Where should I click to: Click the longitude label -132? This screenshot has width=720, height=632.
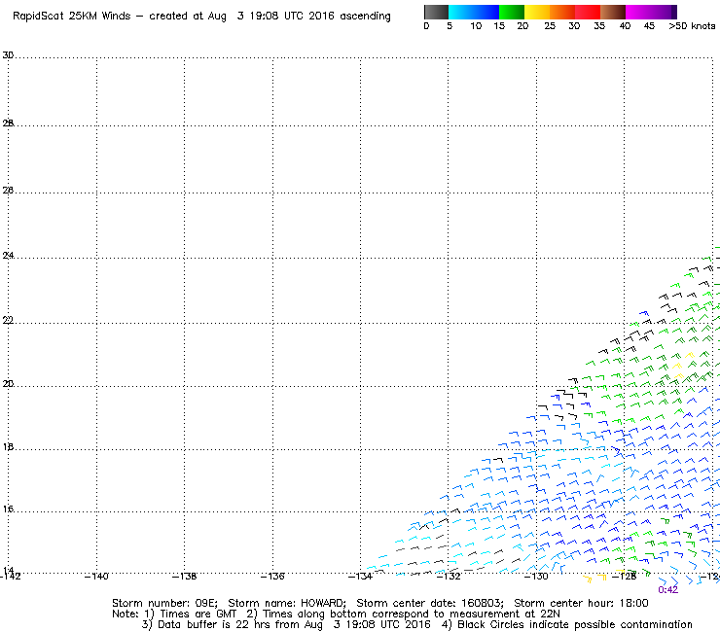[x=449, y=576]
